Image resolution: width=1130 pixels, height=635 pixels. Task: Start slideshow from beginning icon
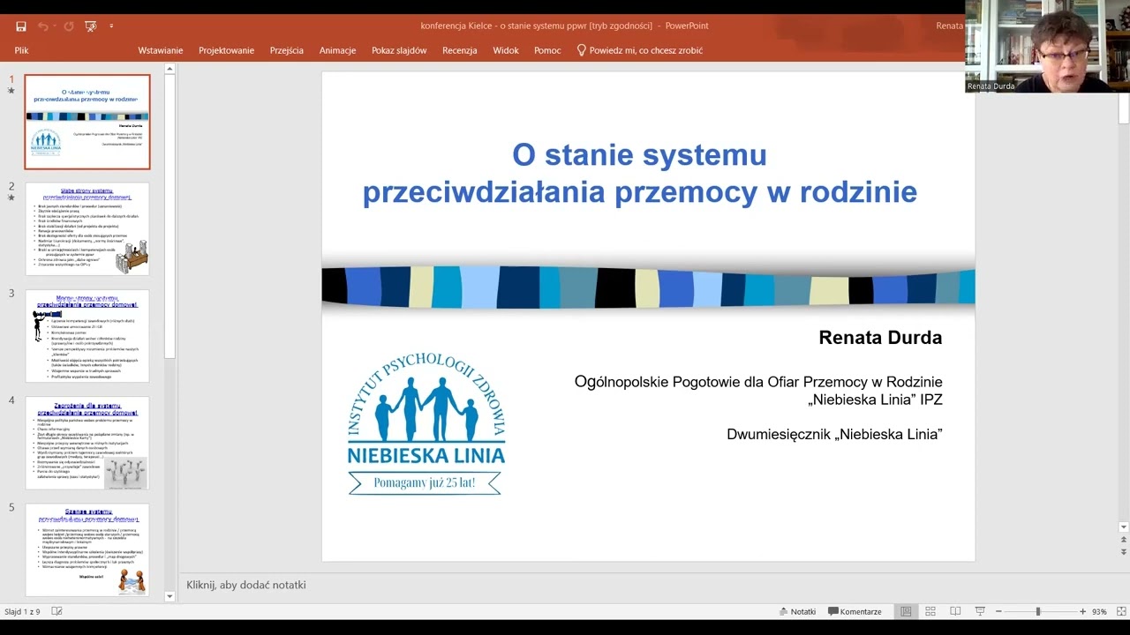coord(90,26)
